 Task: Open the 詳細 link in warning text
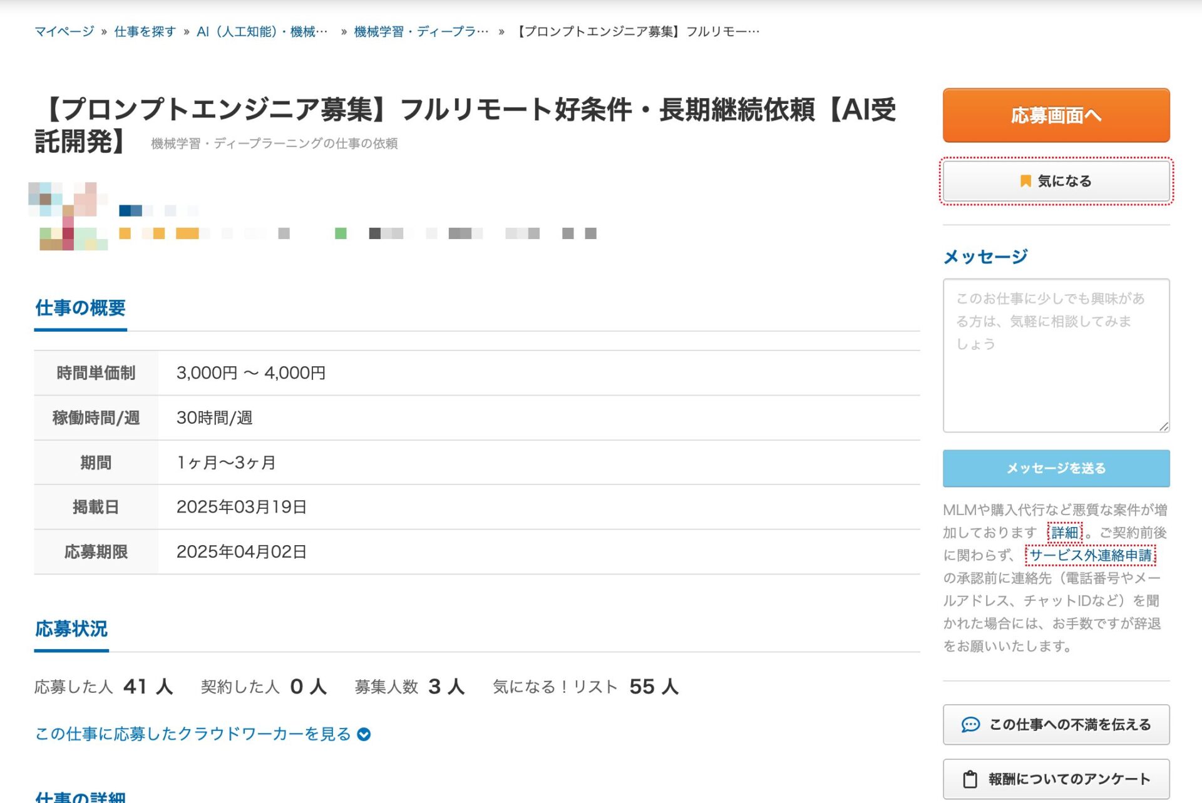pos(1064,533)
